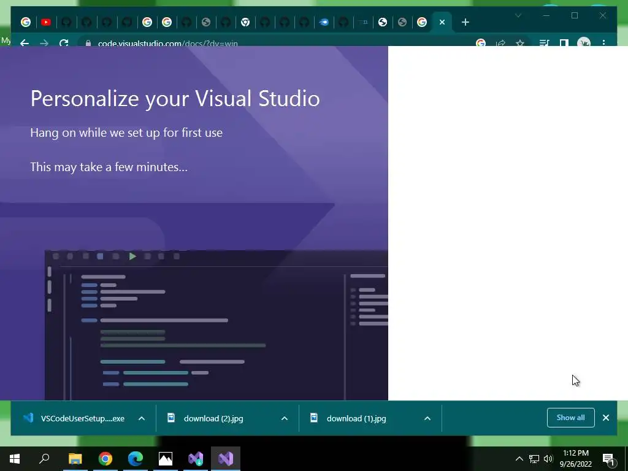Click 'This may take a few minutes...' text
The height and width of the screenshot is (471, 628).
(x=109, y=167)
